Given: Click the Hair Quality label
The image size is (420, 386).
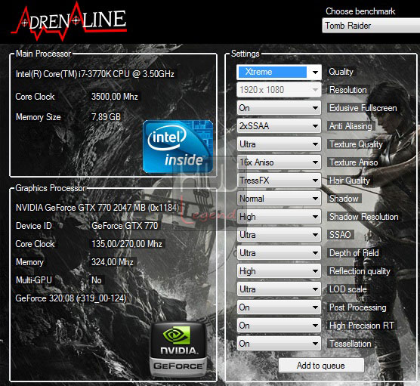Looking at the screenshot, I should coord(349,181).
